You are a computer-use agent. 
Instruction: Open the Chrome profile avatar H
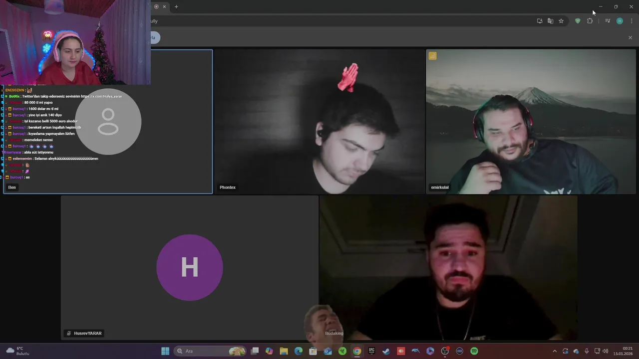(620, 21)
